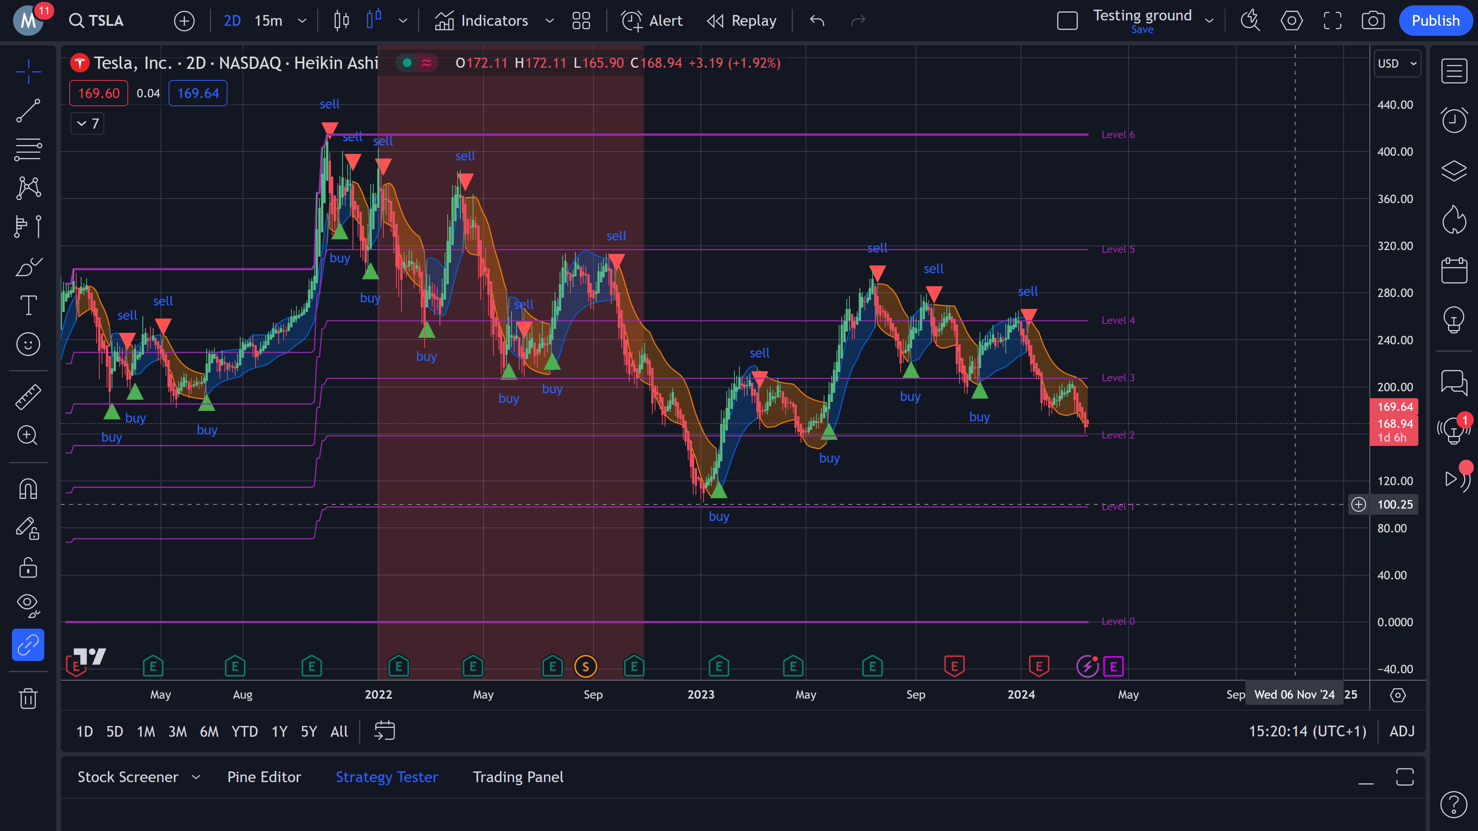Viewport: 1478px width, 831px height.
Task: Select the bars chart style icon
Action: [x=341, y=21]
